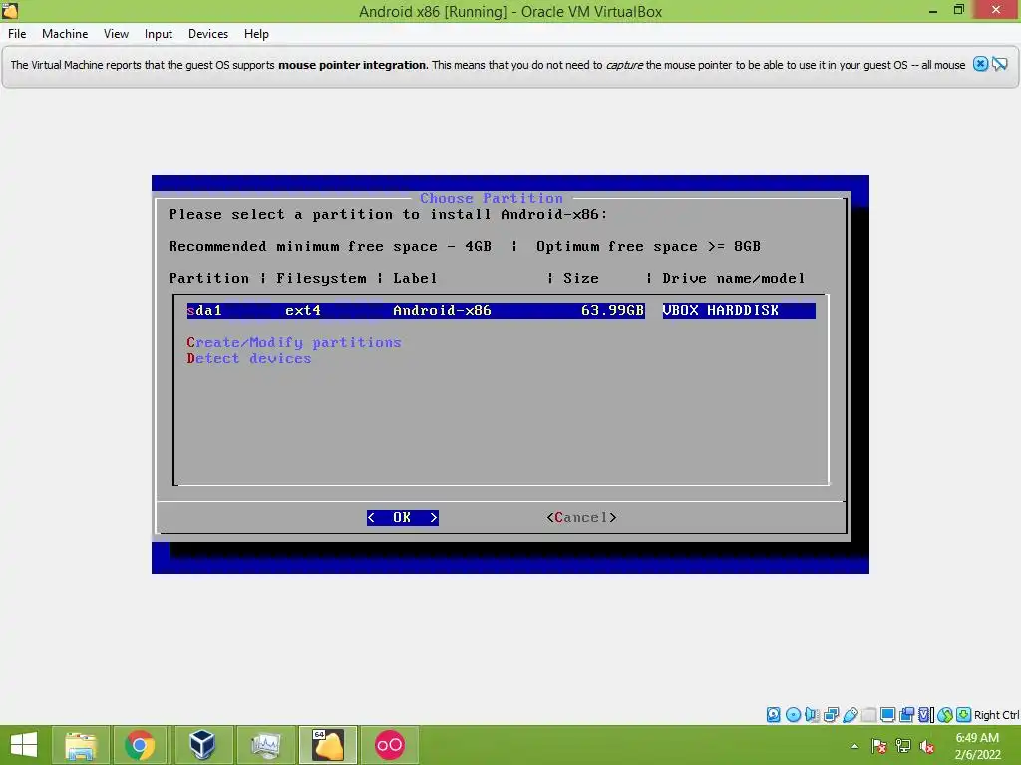Screen dimensions: 1021x765
Task: Click the shared folders status icon
Action: pos(868,715)
